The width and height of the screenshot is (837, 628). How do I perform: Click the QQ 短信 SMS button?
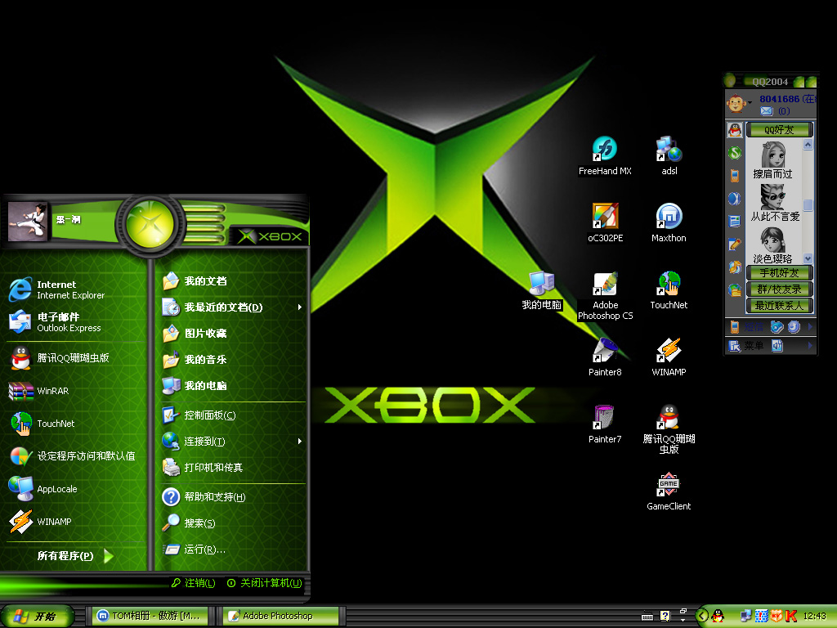(747, 327)
